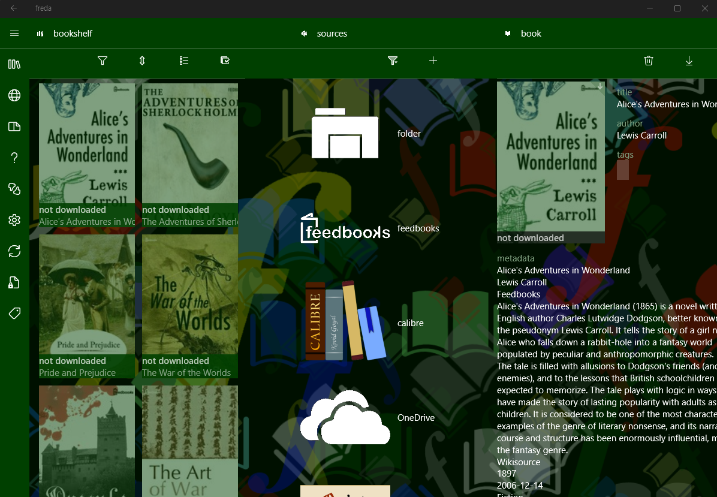
Task: Switch to the book tab
Action: click(523, 34)
